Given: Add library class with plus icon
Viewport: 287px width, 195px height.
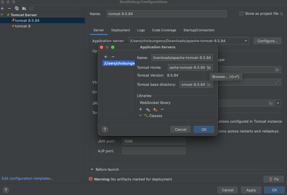Looking at the screenshot, I should coord(140,109).
